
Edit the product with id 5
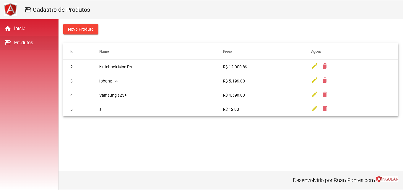tap(315, 108)
